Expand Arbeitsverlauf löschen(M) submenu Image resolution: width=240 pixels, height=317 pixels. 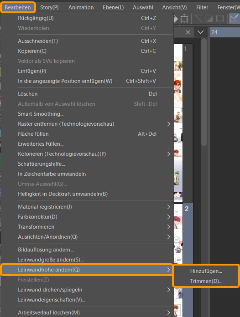point(87,312)
